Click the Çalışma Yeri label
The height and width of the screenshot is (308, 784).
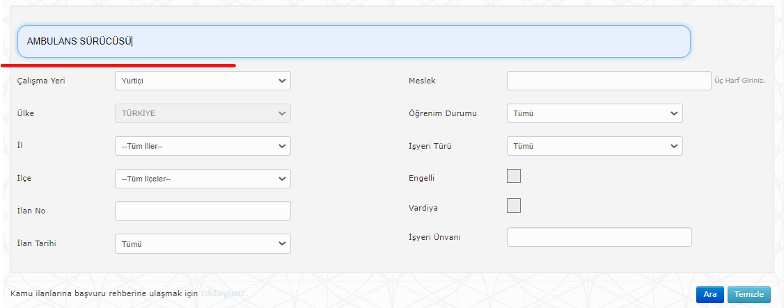pos(42,81)
